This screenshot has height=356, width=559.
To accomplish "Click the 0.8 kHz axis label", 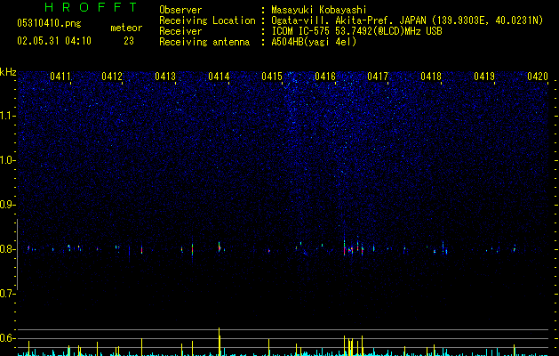I will [x=8, y=249].
